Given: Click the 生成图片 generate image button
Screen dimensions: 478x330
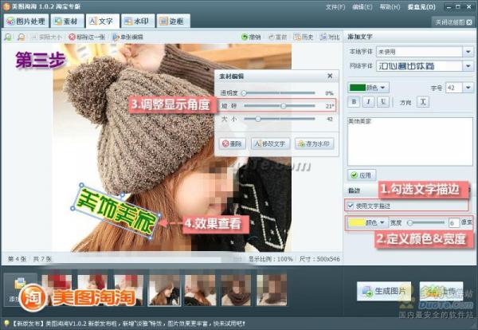Looking at the screenshot, I should tap(384, 291).
